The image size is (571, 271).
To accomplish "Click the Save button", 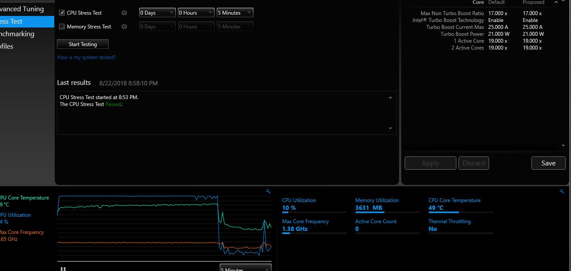I will point(548,163).
